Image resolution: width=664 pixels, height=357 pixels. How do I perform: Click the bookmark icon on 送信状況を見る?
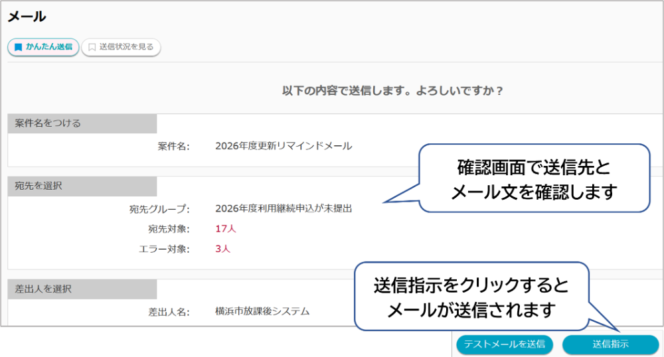[92, 47]
